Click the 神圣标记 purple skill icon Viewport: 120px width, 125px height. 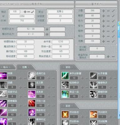pyautogui.click(x=32, y=112)
